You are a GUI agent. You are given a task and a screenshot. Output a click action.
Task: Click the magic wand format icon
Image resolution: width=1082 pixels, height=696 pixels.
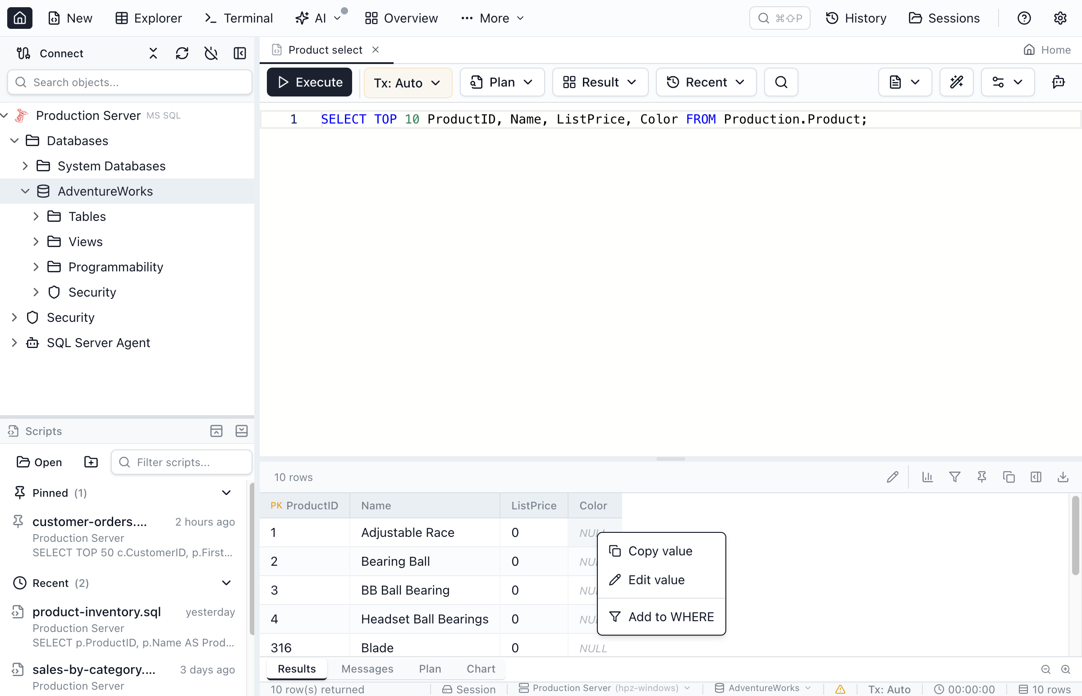[956, 82]
